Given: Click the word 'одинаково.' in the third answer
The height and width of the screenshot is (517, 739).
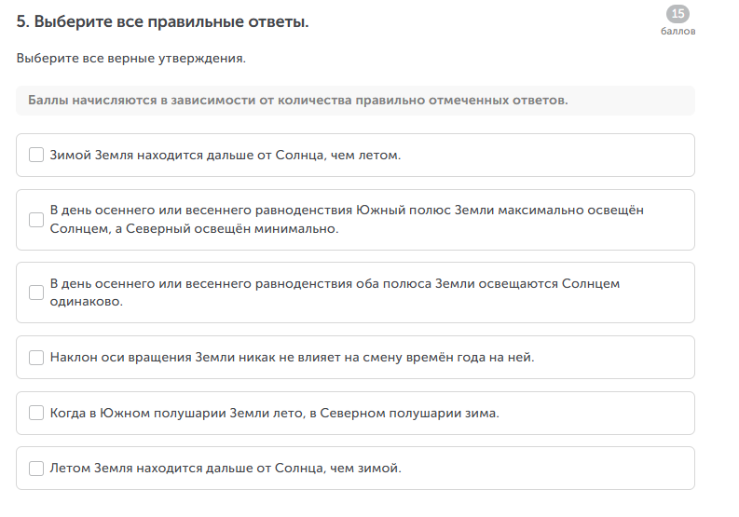Looking at the screenshot, I should coord(87,302).
